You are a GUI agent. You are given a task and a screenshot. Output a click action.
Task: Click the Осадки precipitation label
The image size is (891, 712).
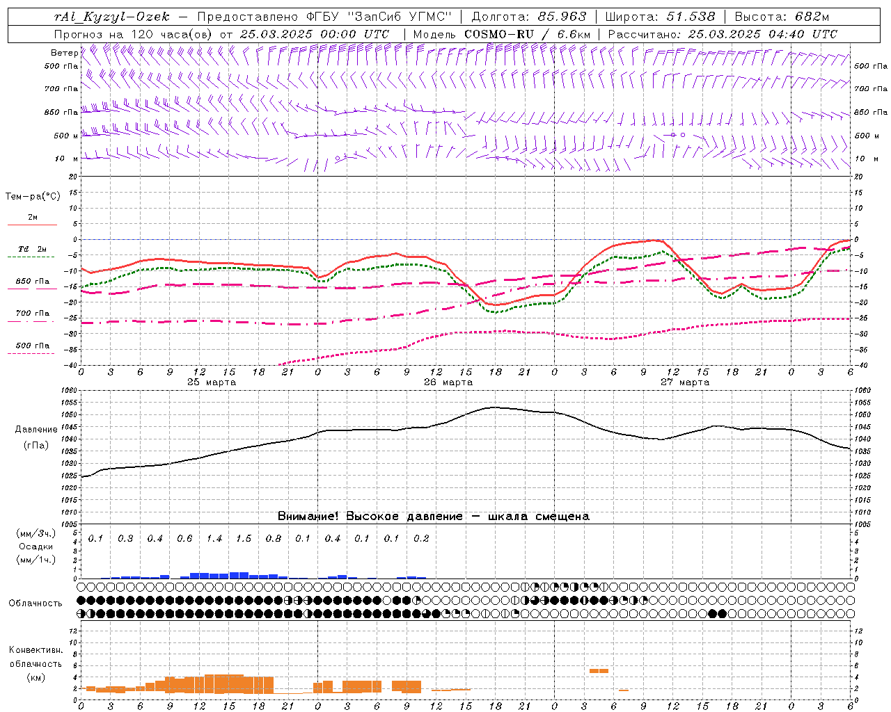click(36, 547)
